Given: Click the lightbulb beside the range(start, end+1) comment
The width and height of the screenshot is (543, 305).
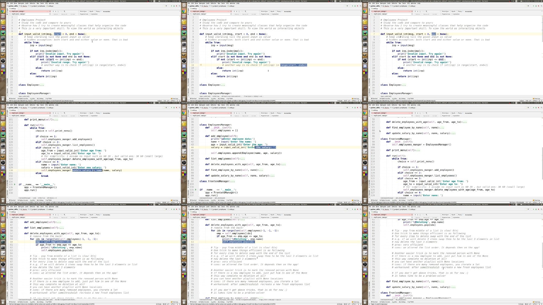Looking at the screenshot, I should (x=201, y=65).
